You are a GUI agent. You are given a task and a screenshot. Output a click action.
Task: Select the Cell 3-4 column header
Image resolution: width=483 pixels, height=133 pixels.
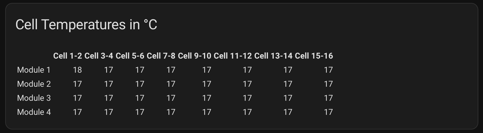point(99,56)
